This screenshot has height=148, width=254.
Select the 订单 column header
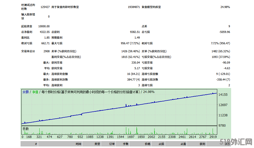112,144
